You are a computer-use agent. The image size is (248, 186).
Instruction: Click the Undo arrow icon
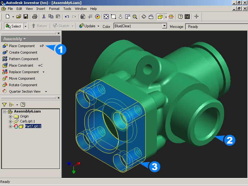(x=67, y=16)
